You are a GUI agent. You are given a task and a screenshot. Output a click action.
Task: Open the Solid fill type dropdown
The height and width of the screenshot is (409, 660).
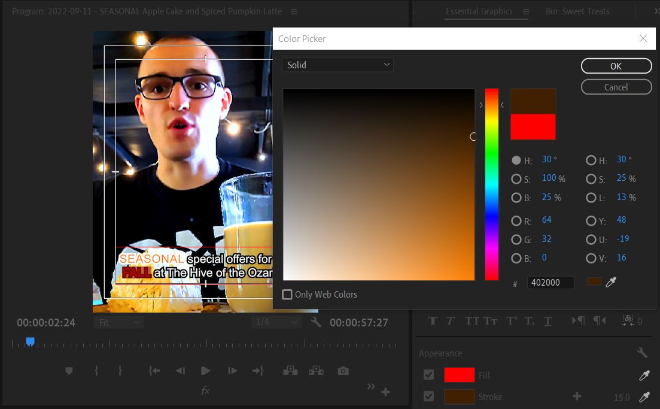click(337, 65)
